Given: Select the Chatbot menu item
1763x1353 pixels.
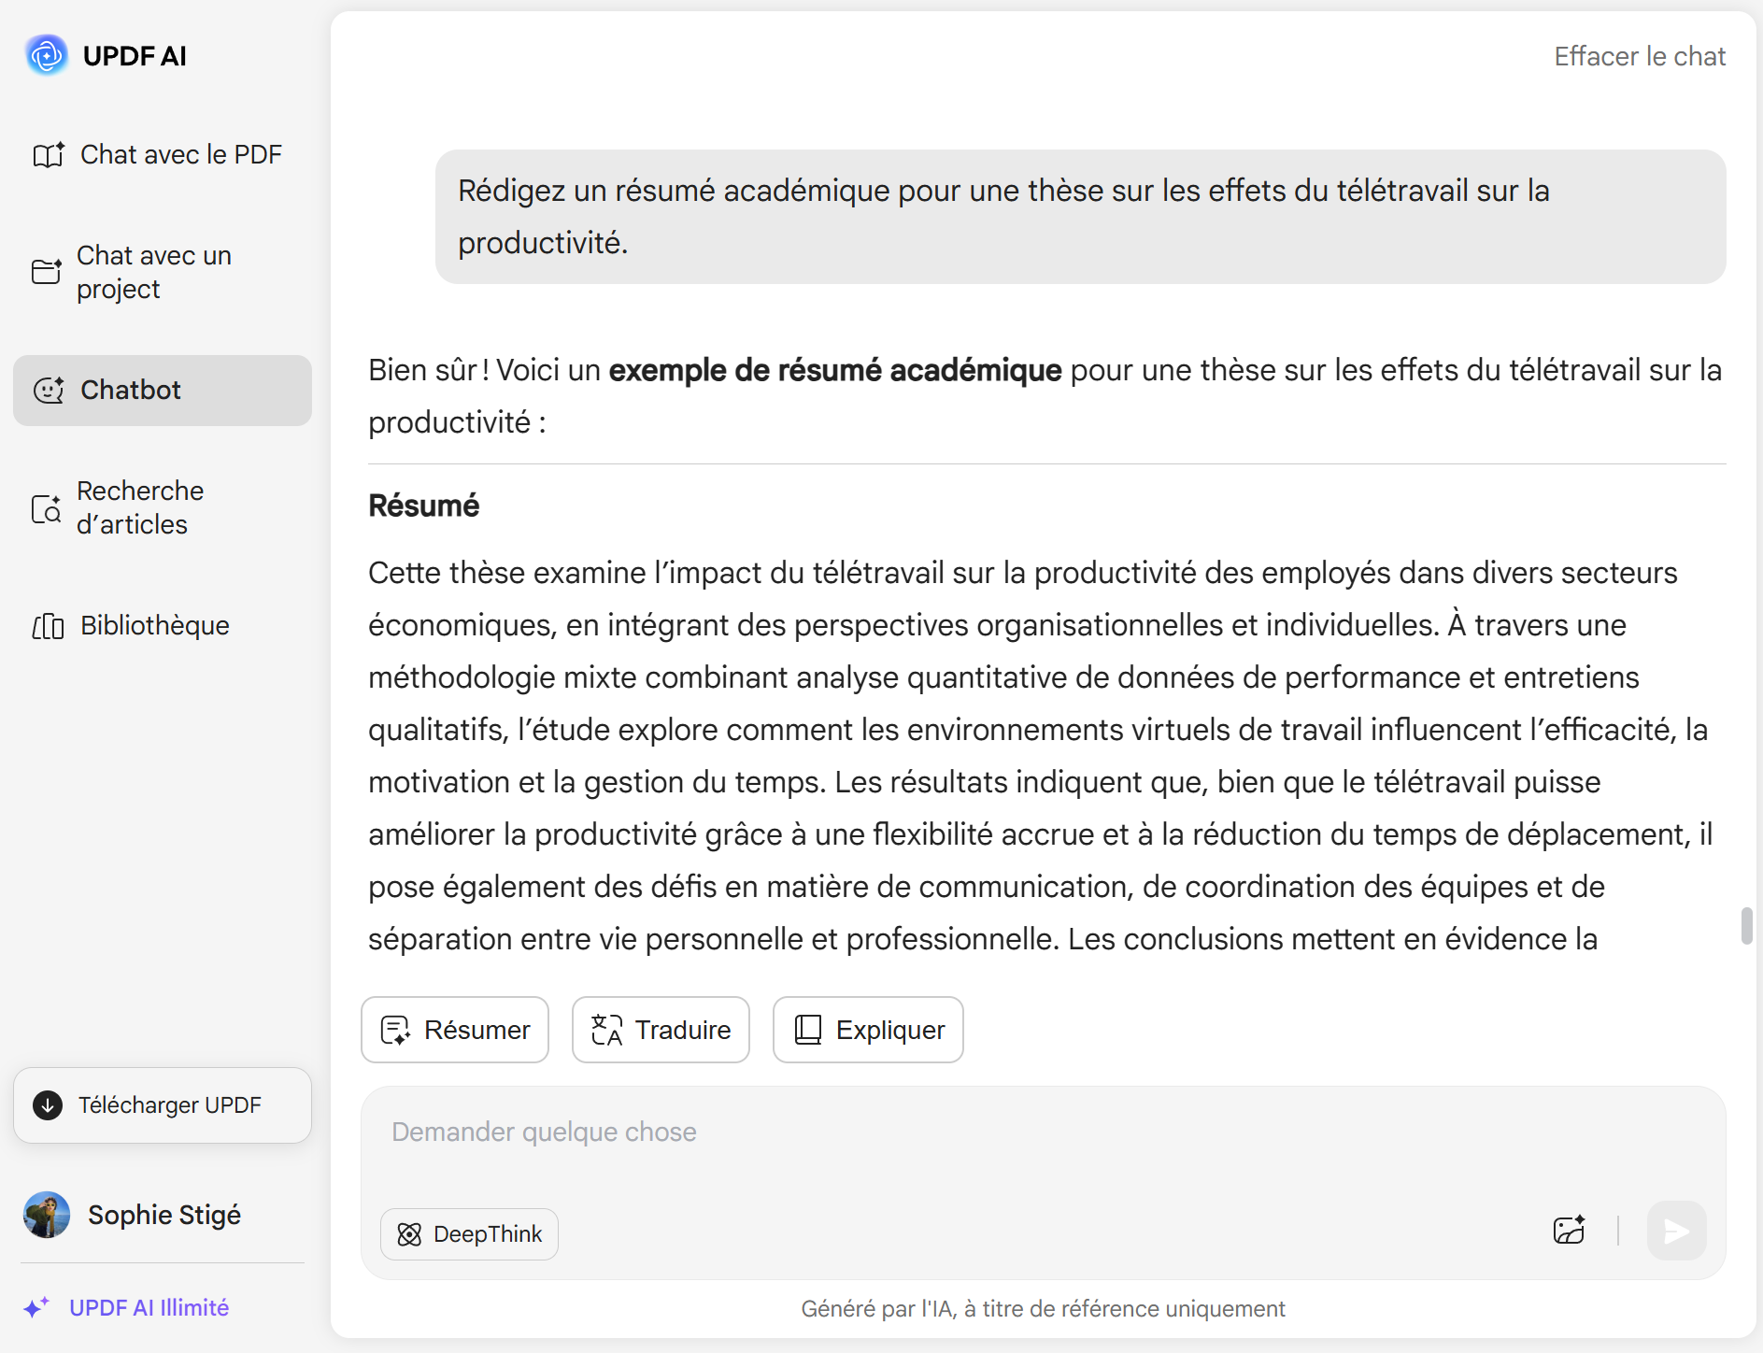Looking at the screenshot, I should (163, 391).
